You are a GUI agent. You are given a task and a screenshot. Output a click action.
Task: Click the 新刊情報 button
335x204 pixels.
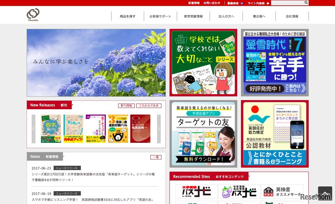click(126, 105)
